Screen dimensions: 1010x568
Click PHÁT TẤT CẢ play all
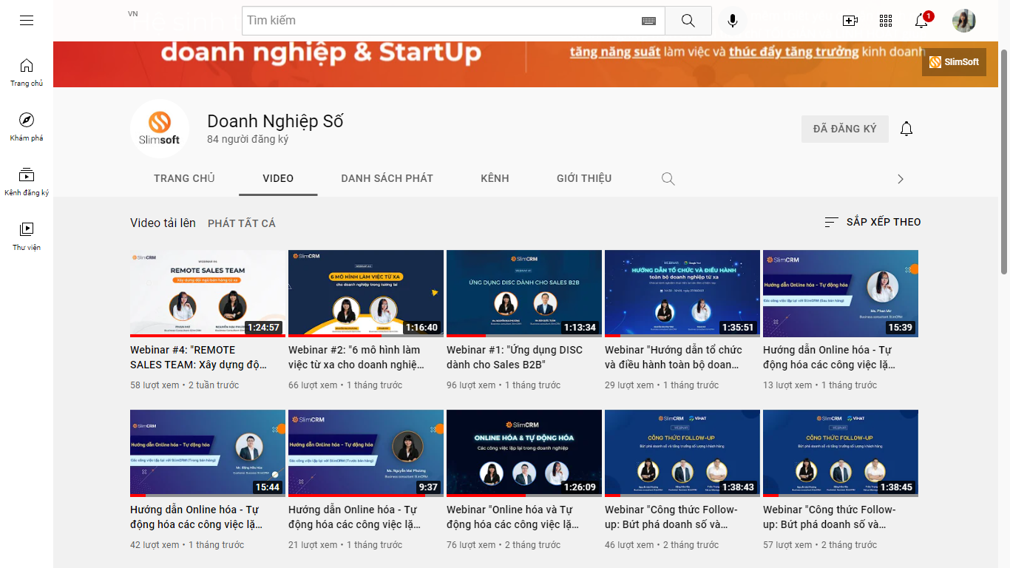pyautogui.click(x=242, y=223)
